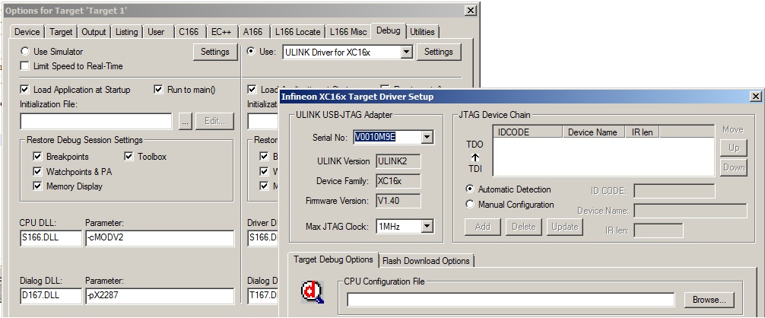Open the ULINK Driver for XC16x dropdown
Viewport: 765px width, 318px height.
point(406,52)
